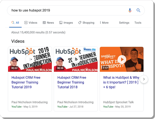Play the What Is HubSpot video thumbnail
This screenshot has height=119, width=155.
point(122,59)
